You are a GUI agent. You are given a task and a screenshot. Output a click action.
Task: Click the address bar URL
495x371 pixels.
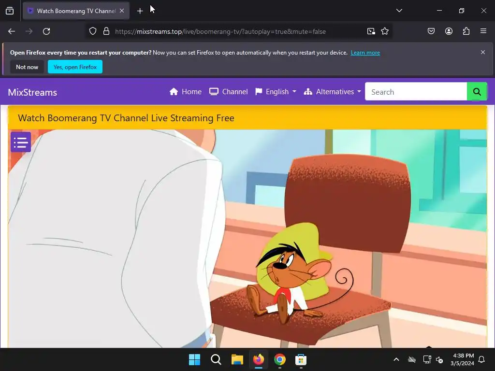click(220, 31)
